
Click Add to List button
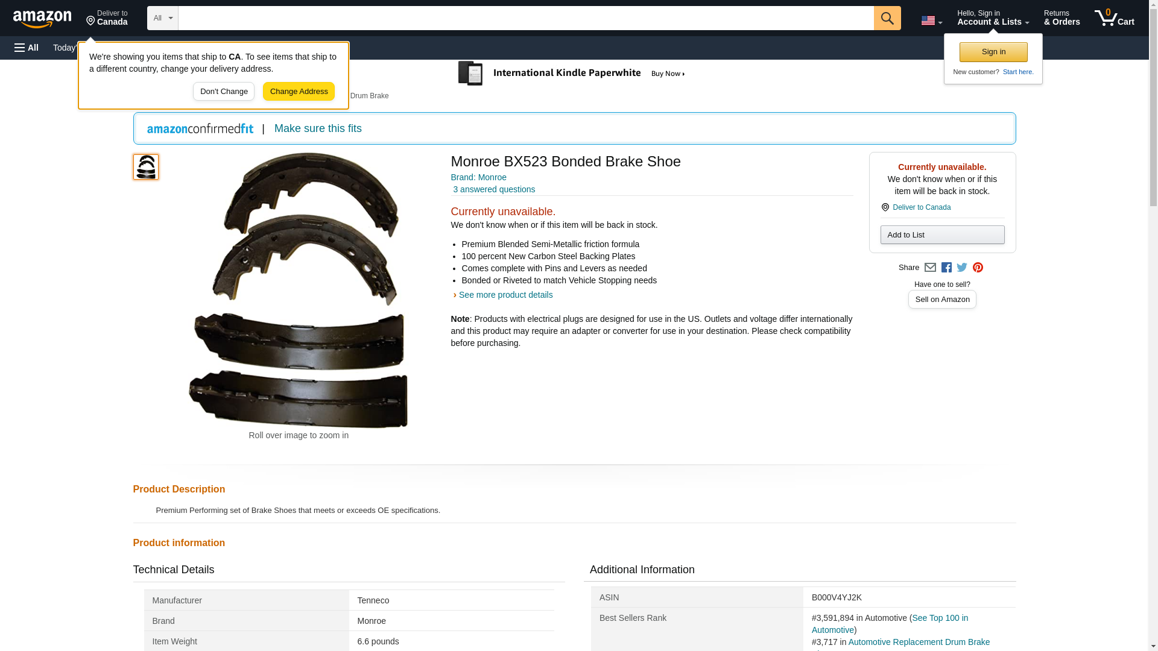tap(941, 234)
